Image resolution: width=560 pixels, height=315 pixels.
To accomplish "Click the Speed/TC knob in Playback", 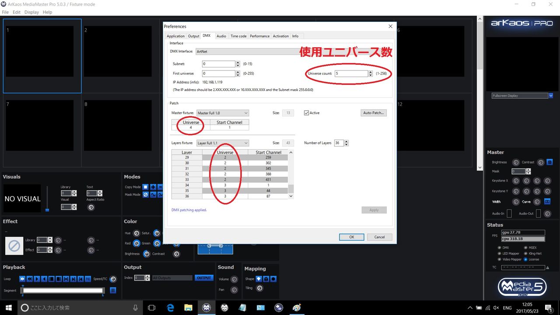I will click(x=113, y=279).
